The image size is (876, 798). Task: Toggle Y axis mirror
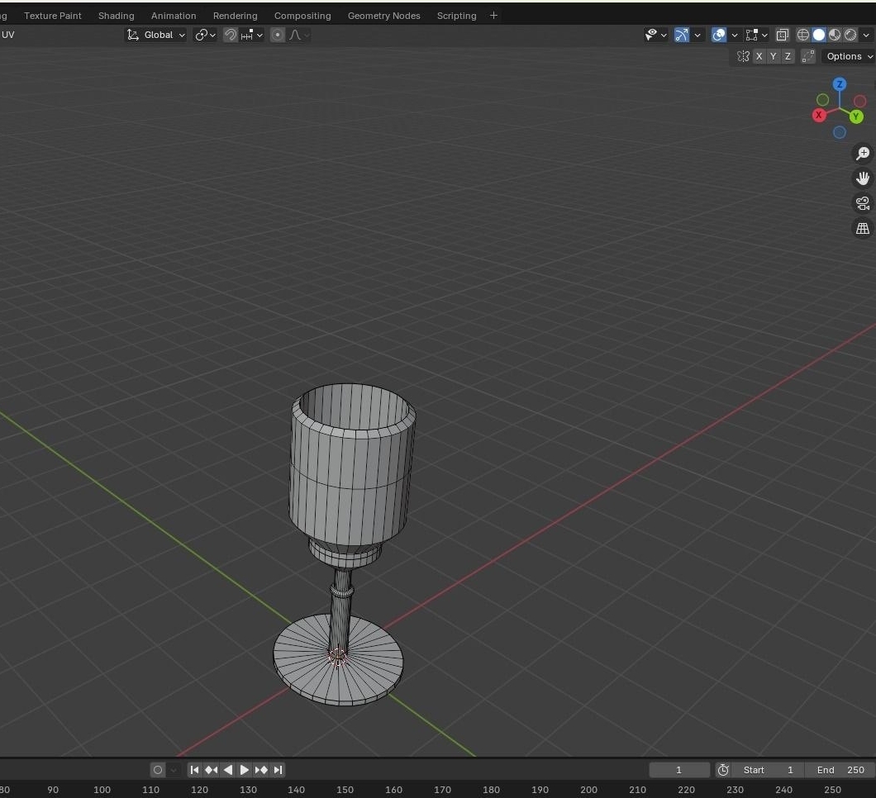click(774, 56)
